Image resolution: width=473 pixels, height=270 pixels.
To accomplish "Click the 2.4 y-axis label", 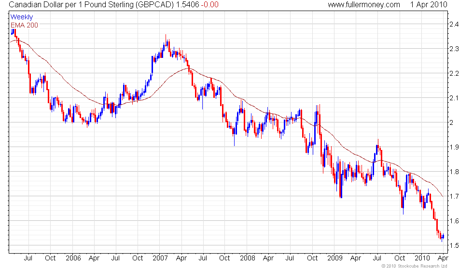I will [454, 24].
